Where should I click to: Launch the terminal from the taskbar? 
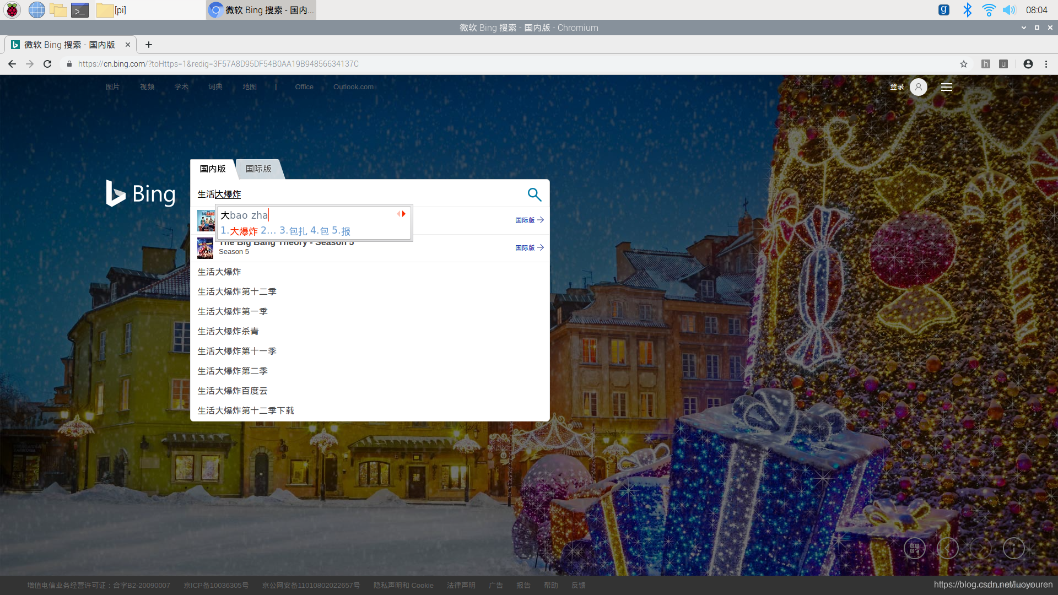[x=80, y=10]
